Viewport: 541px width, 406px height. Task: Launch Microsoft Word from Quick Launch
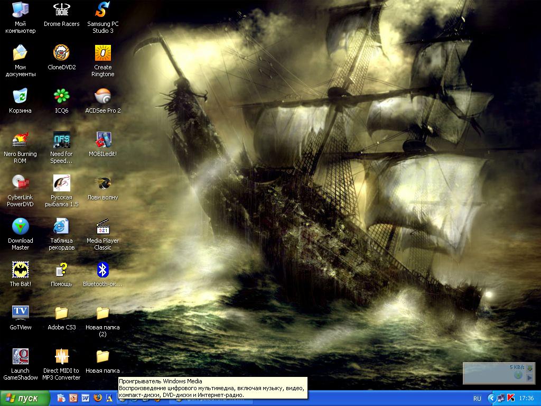click(85, 398)
